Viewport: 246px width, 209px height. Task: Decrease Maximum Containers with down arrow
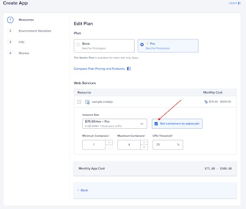(144, 147)
